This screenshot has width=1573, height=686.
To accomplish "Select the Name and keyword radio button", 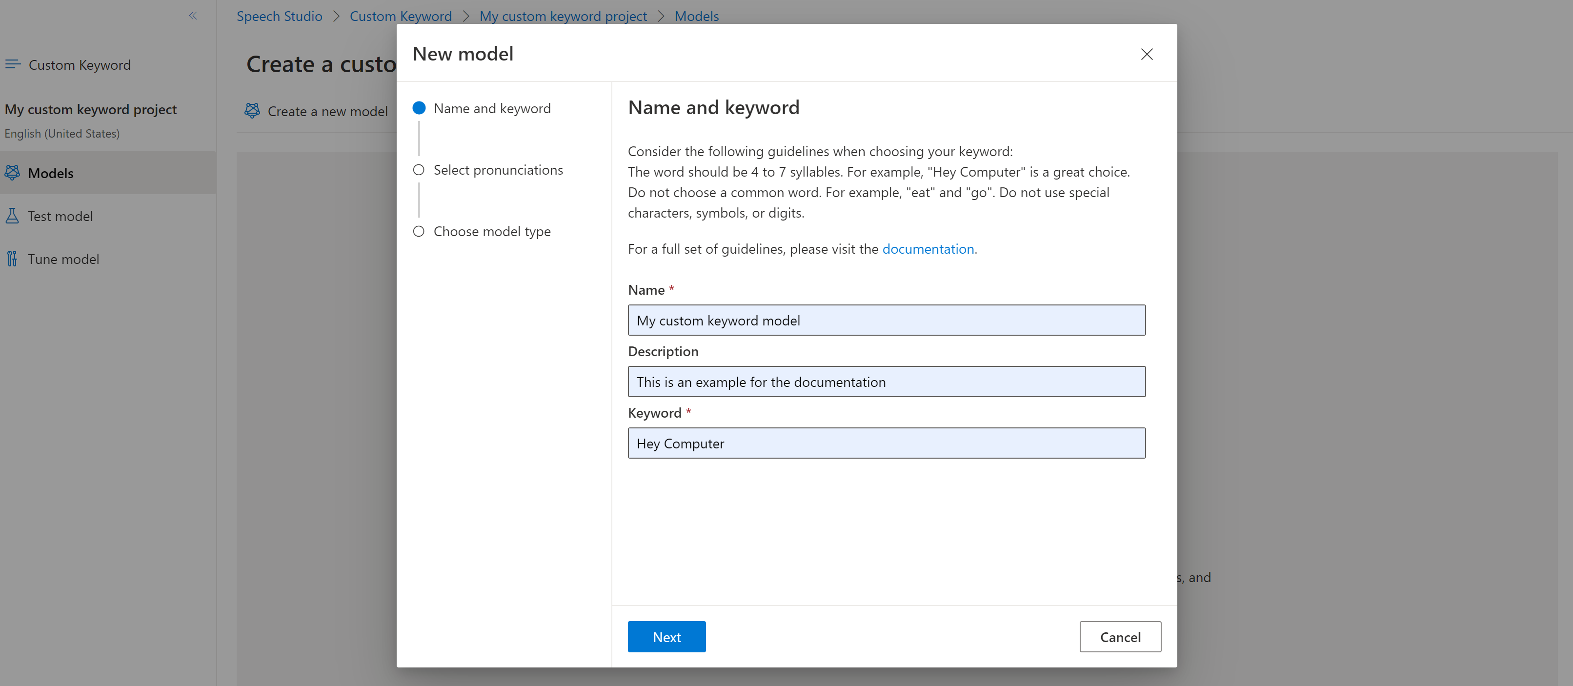I will coord(419,107).
